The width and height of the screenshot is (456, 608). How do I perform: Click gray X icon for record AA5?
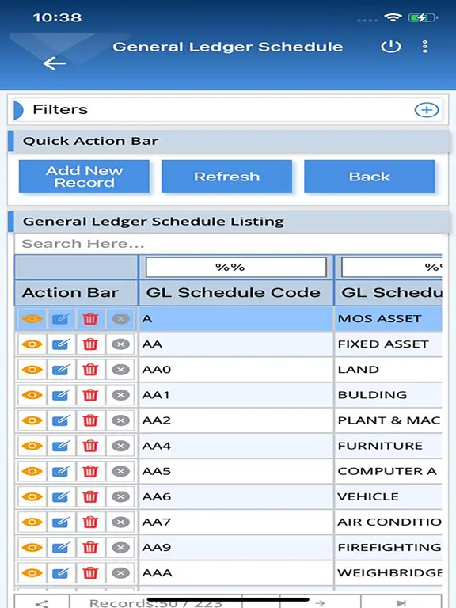point(120,471)
